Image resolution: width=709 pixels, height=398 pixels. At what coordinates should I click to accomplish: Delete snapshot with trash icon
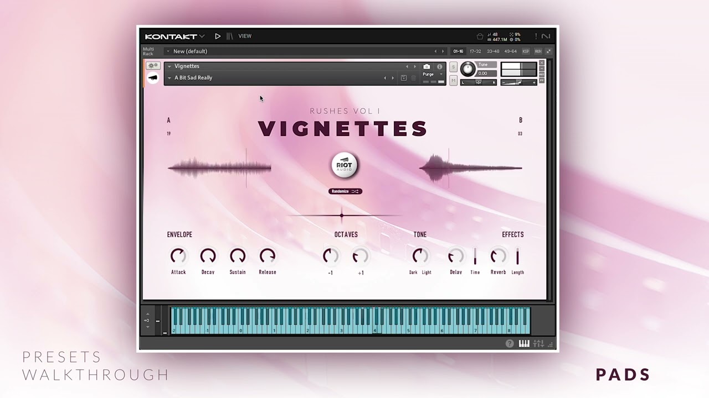click(x=413, y=78)
